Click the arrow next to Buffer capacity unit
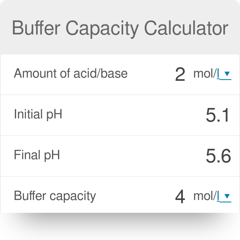 pyautogui.click(x=227, y=196)
